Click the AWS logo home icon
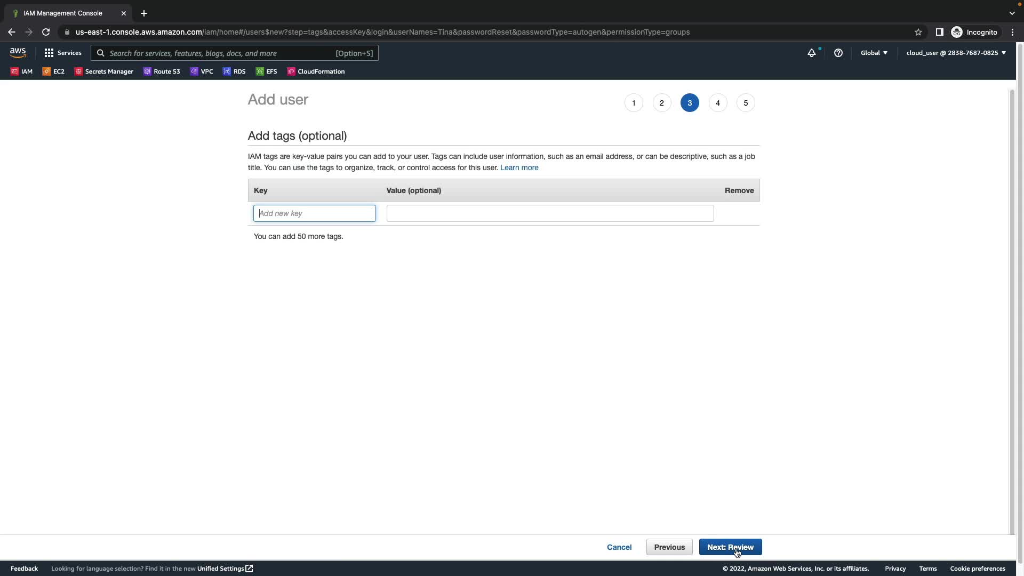 [18, 53]
